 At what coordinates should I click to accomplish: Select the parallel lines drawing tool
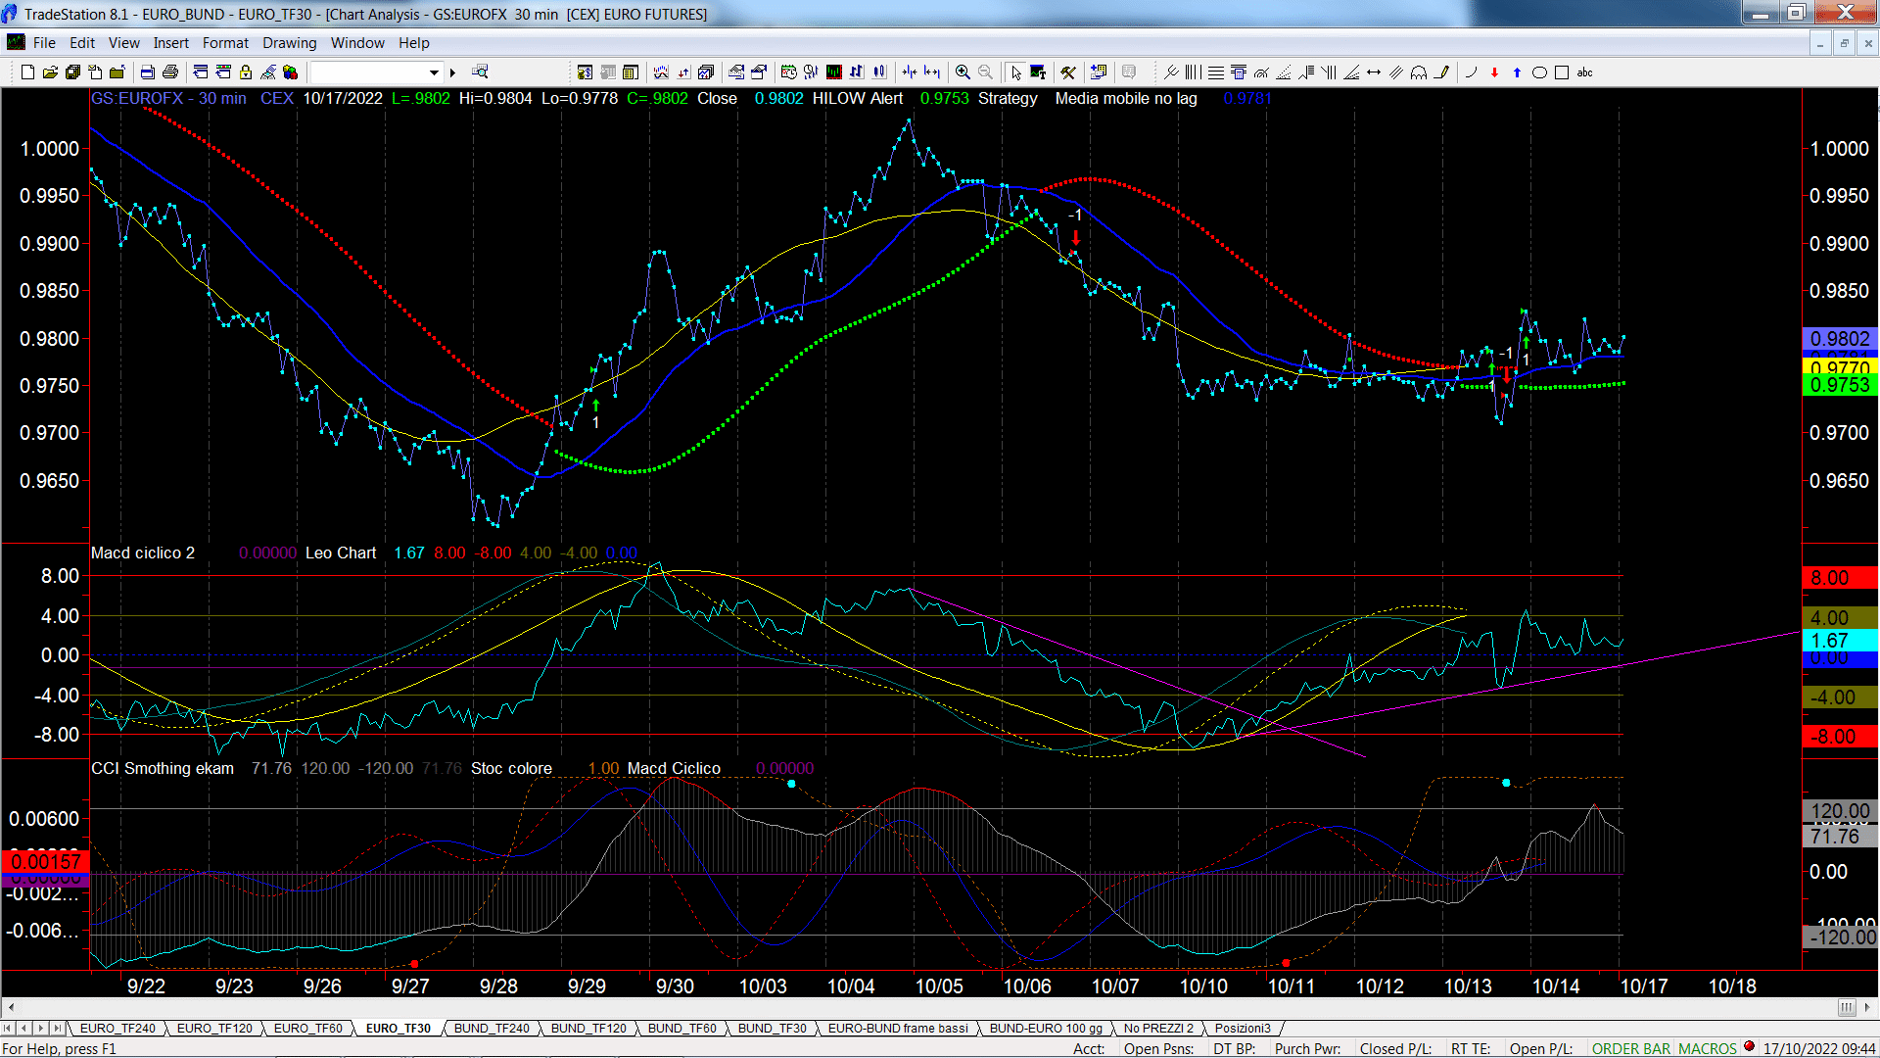click(x=1396, y=72)
